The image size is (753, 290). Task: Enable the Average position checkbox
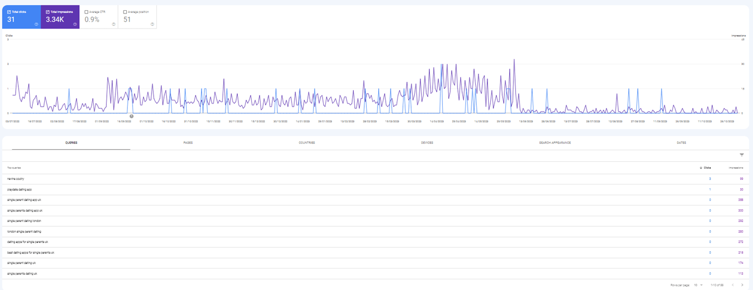click(x=125, y=11)
